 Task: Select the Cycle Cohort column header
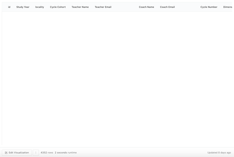click(x=58, y=7)
